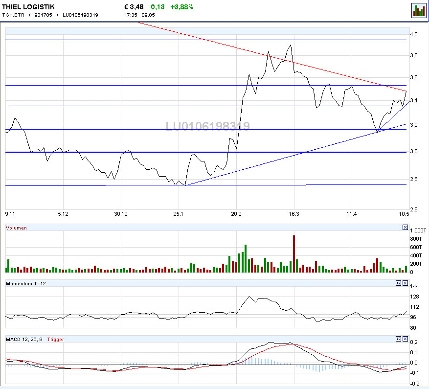Click the 3,4 price axis label
429x389 pixels.
pos(414,100)
